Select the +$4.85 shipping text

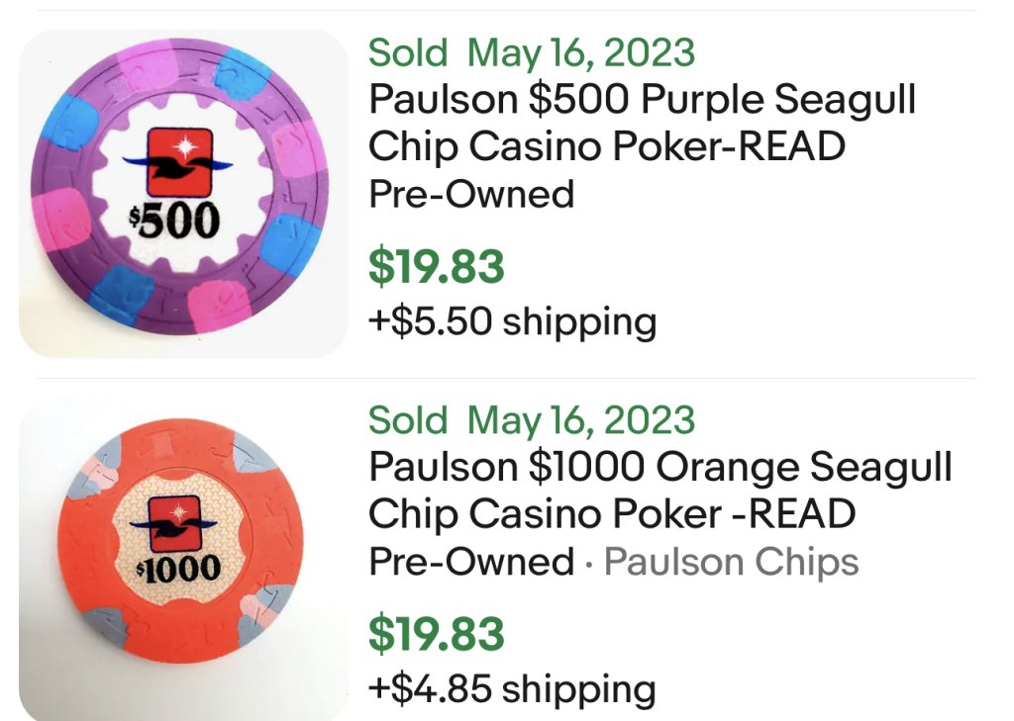(512, 688)
